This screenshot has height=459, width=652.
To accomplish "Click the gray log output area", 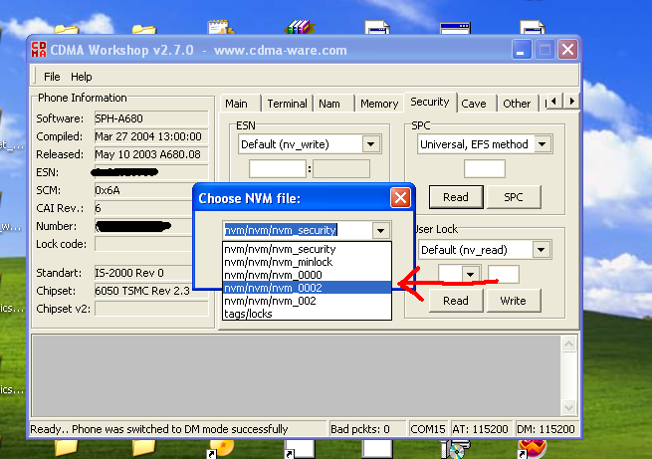I will [296, 375].
